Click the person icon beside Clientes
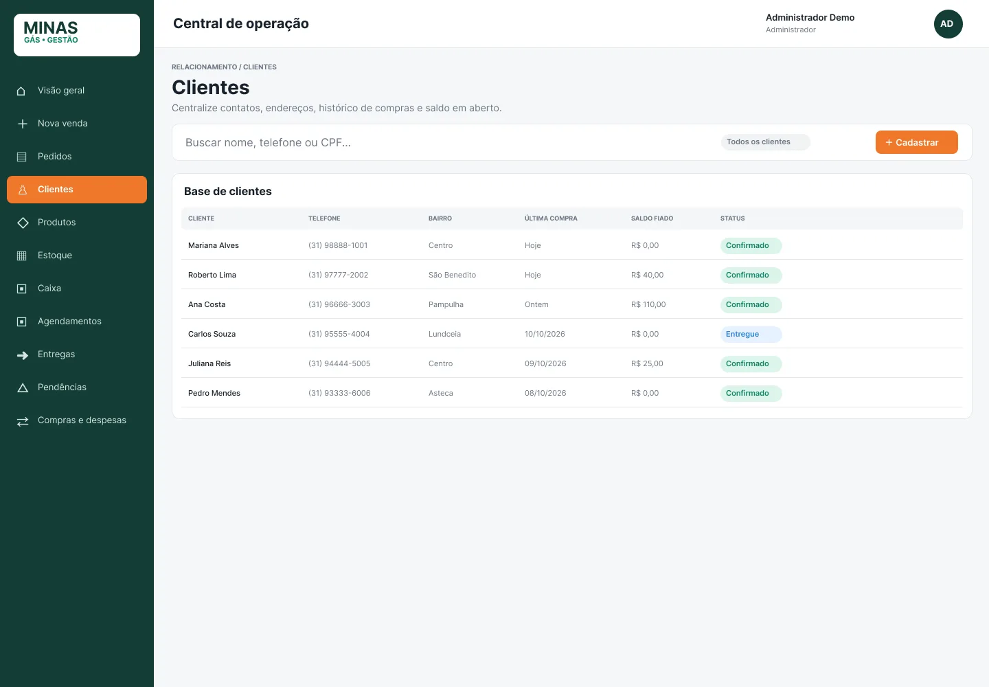989x687 pixels. [x=22, y=190]
